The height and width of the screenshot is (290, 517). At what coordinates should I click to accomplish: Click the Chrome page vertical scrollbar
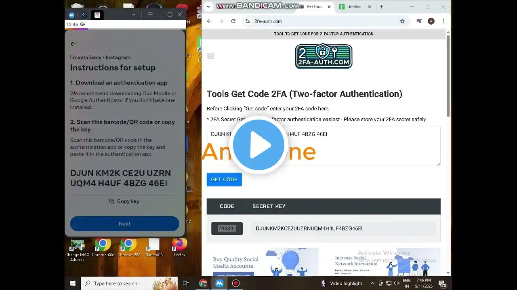pos(448,77)
